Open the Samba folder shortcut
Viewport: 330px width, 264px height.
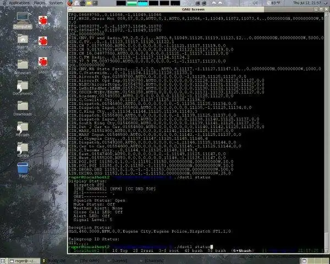(x=23, y=150)
